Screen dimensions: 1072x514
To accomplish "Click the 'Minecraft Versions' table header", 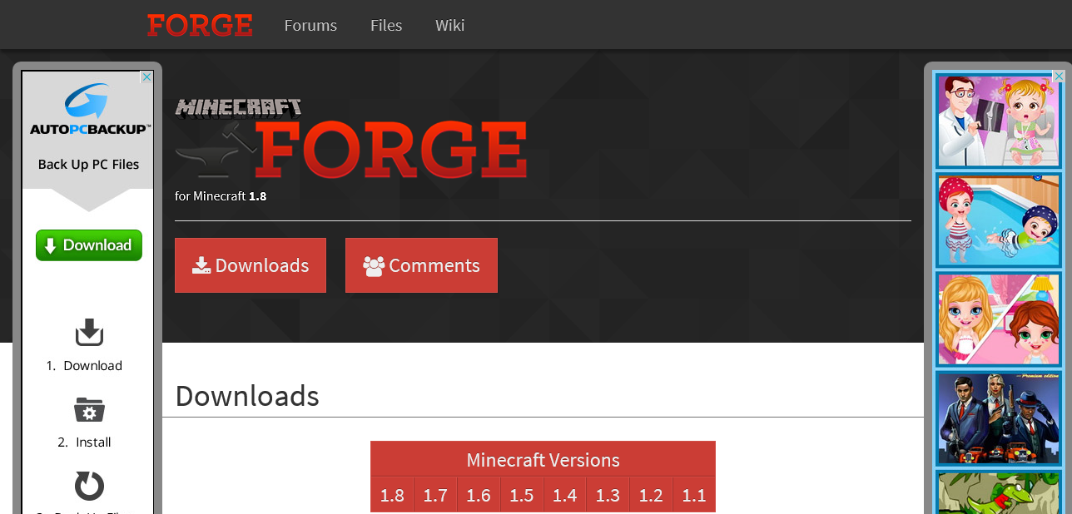I will tap(543, 460).
